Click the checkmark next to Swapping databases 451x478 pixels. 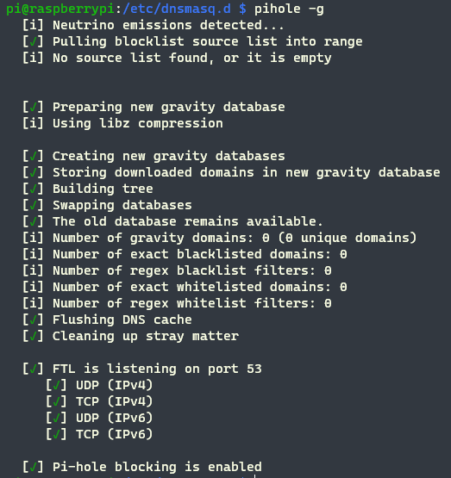[x=34, y=205]
